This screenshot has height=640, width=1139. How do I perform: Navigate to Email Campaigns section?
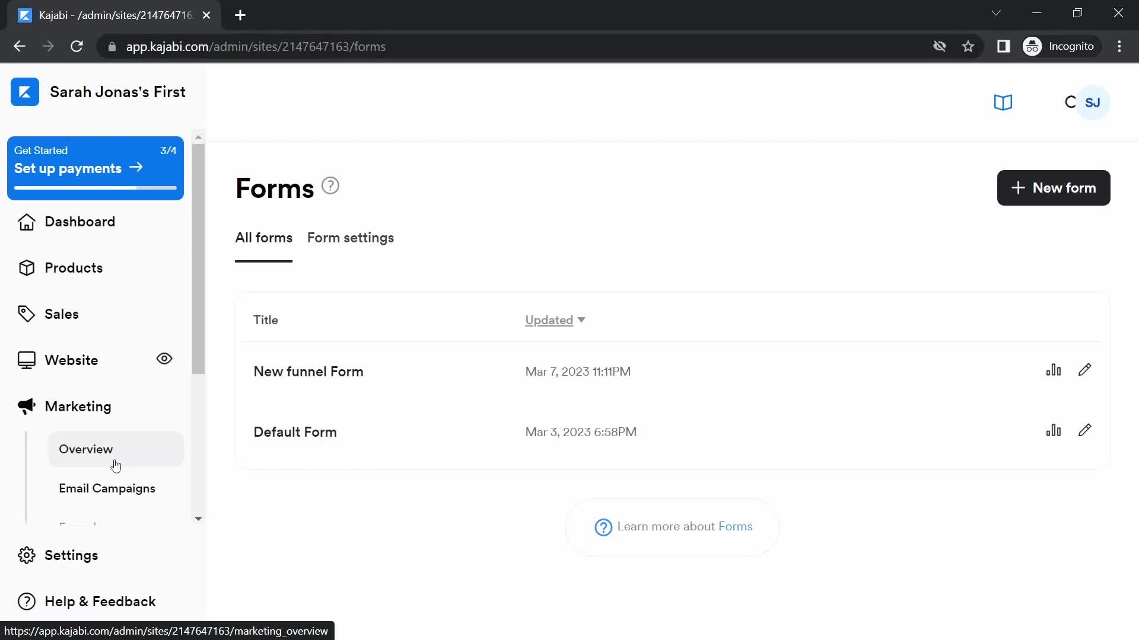(x=106, y=488)
